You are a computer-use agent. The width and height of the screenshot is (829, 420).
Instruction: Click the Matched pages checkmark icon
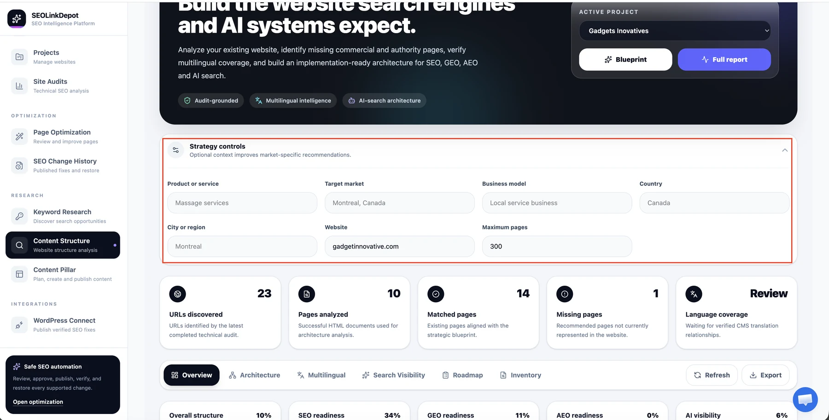click(x=436, y=294)
